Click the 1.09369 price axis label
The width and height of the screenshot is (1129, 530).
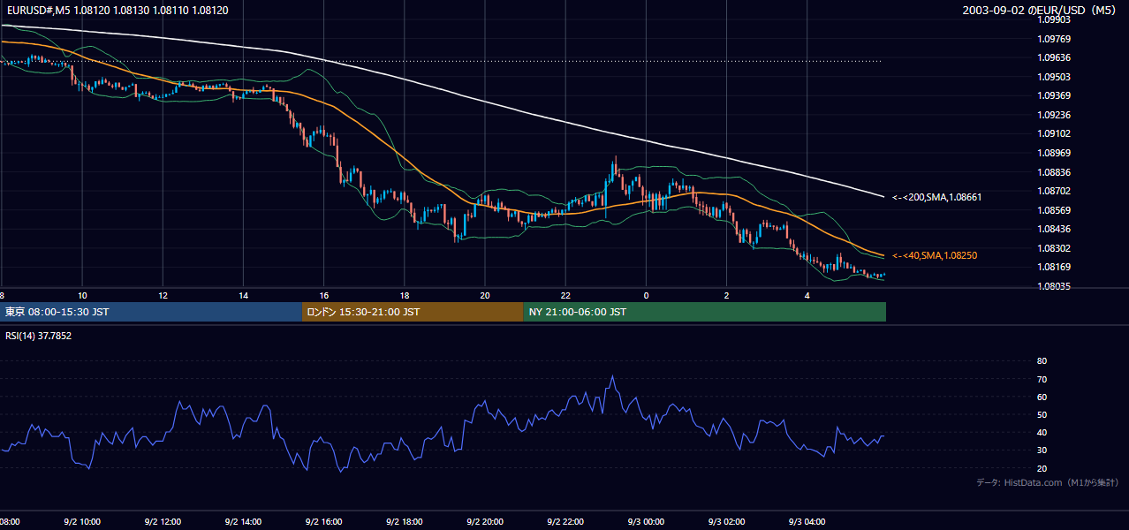pos(1054,95)
